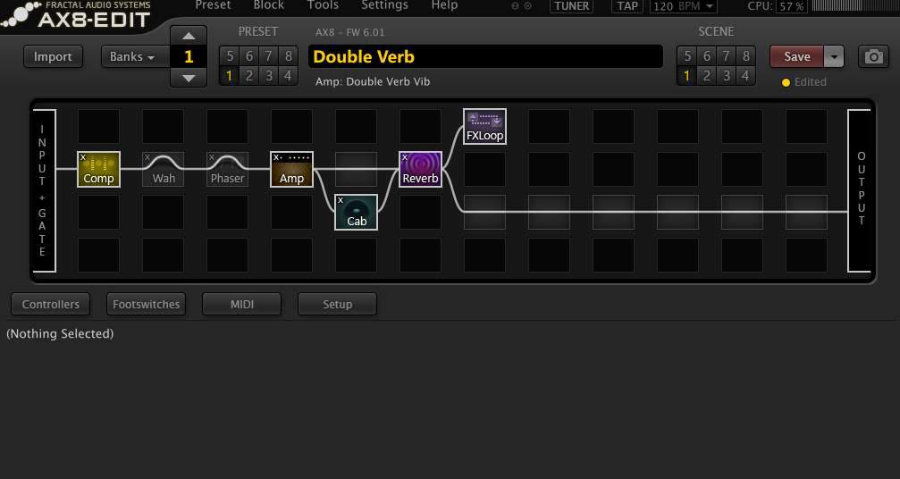The image size is (900, 479).
Task: Select preset slot 1
Action: coord(229,76)
